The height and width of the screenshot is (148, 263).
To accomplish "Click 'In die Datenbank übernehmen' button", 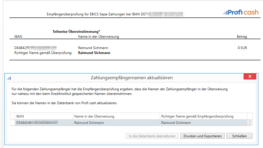I will 152,136.
